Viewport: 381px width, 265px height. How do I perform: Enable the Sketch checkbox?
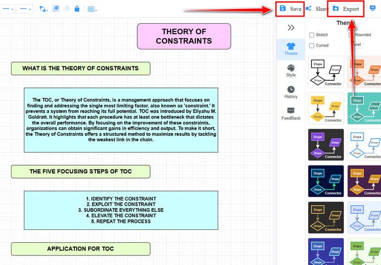point(311,35)
